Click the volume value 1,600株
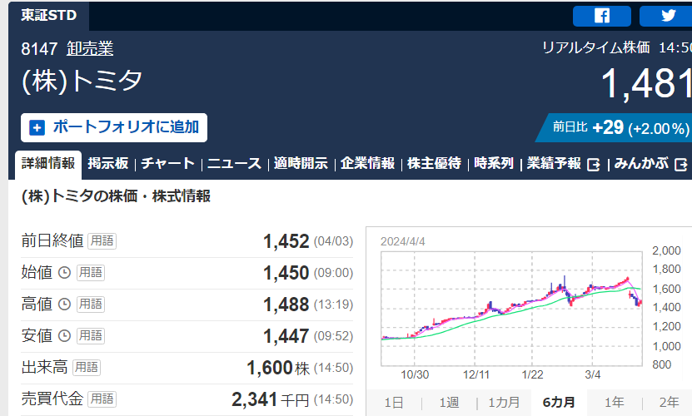This screenshot has width=692, height=416. [x=278, y=368]
